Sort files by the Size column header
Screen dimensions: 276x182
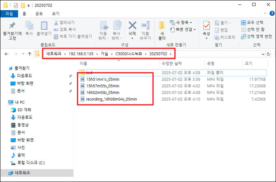click(x=248, y=63)
